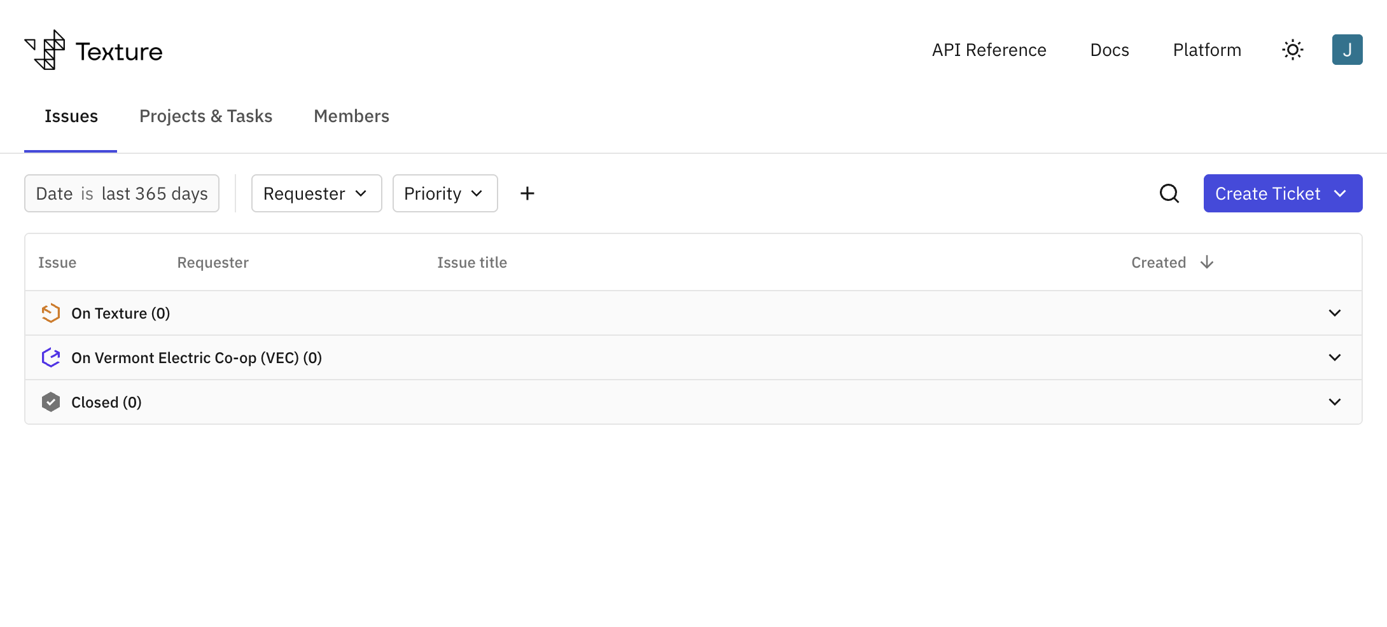
Task: Open the Requester filter dropdown
Action: [316, 193]
